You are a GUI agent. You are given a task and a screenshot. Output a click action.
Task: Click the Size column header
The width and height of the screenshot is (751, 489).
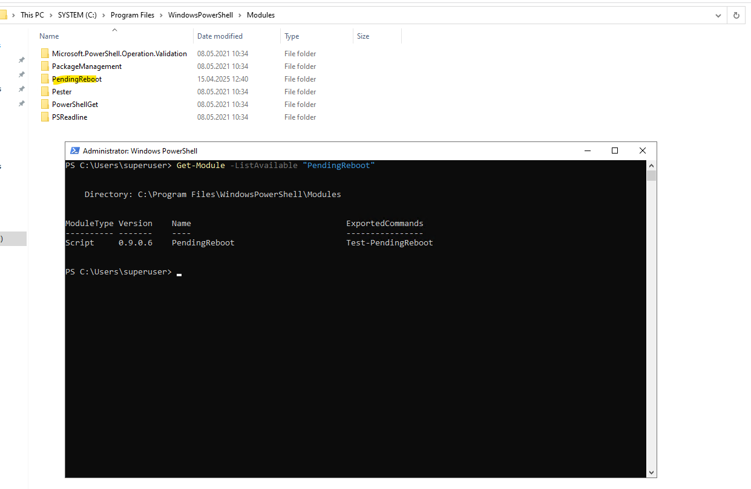point(363,36)
